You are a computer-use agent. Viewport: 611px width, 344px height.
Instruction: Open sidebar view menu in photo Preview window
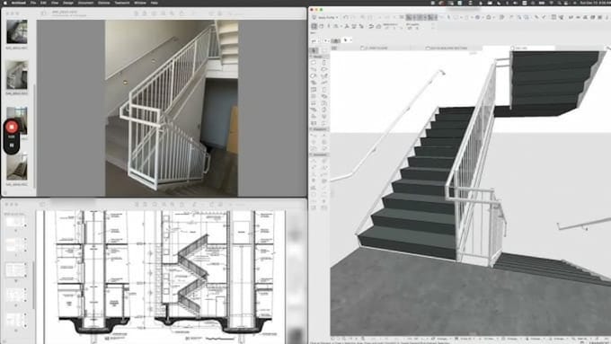44,13
